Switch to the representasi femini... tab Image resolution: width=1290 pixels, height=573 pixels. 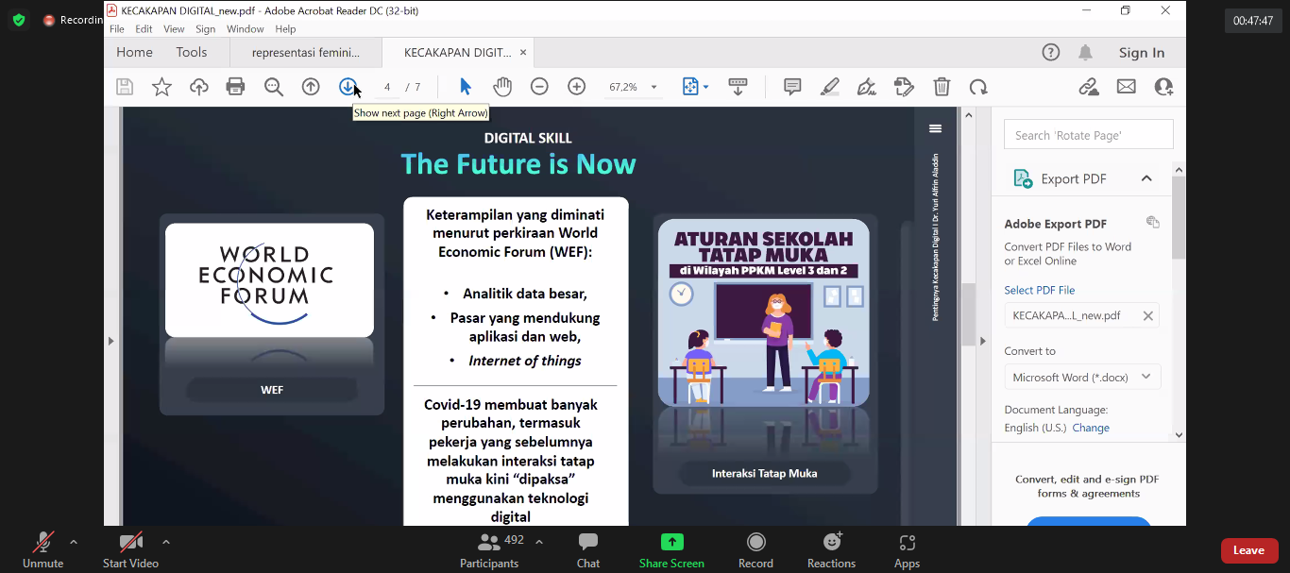point(306,53)
